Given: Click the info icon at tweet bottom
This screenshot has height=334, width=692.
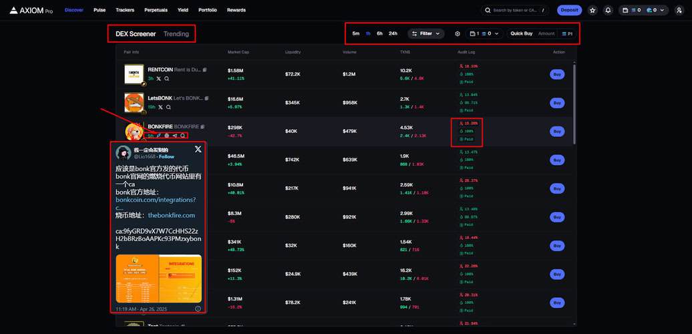Looking at the screenshot, I should click(x=198, y=309).
